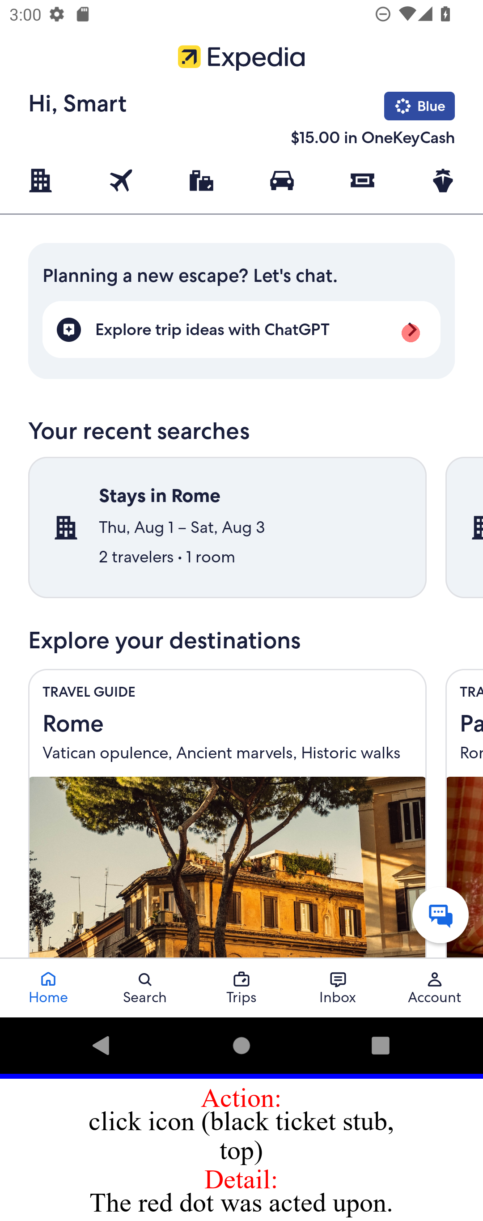
Task: Tap the Stays building icon
Action: tap(40, 181)
